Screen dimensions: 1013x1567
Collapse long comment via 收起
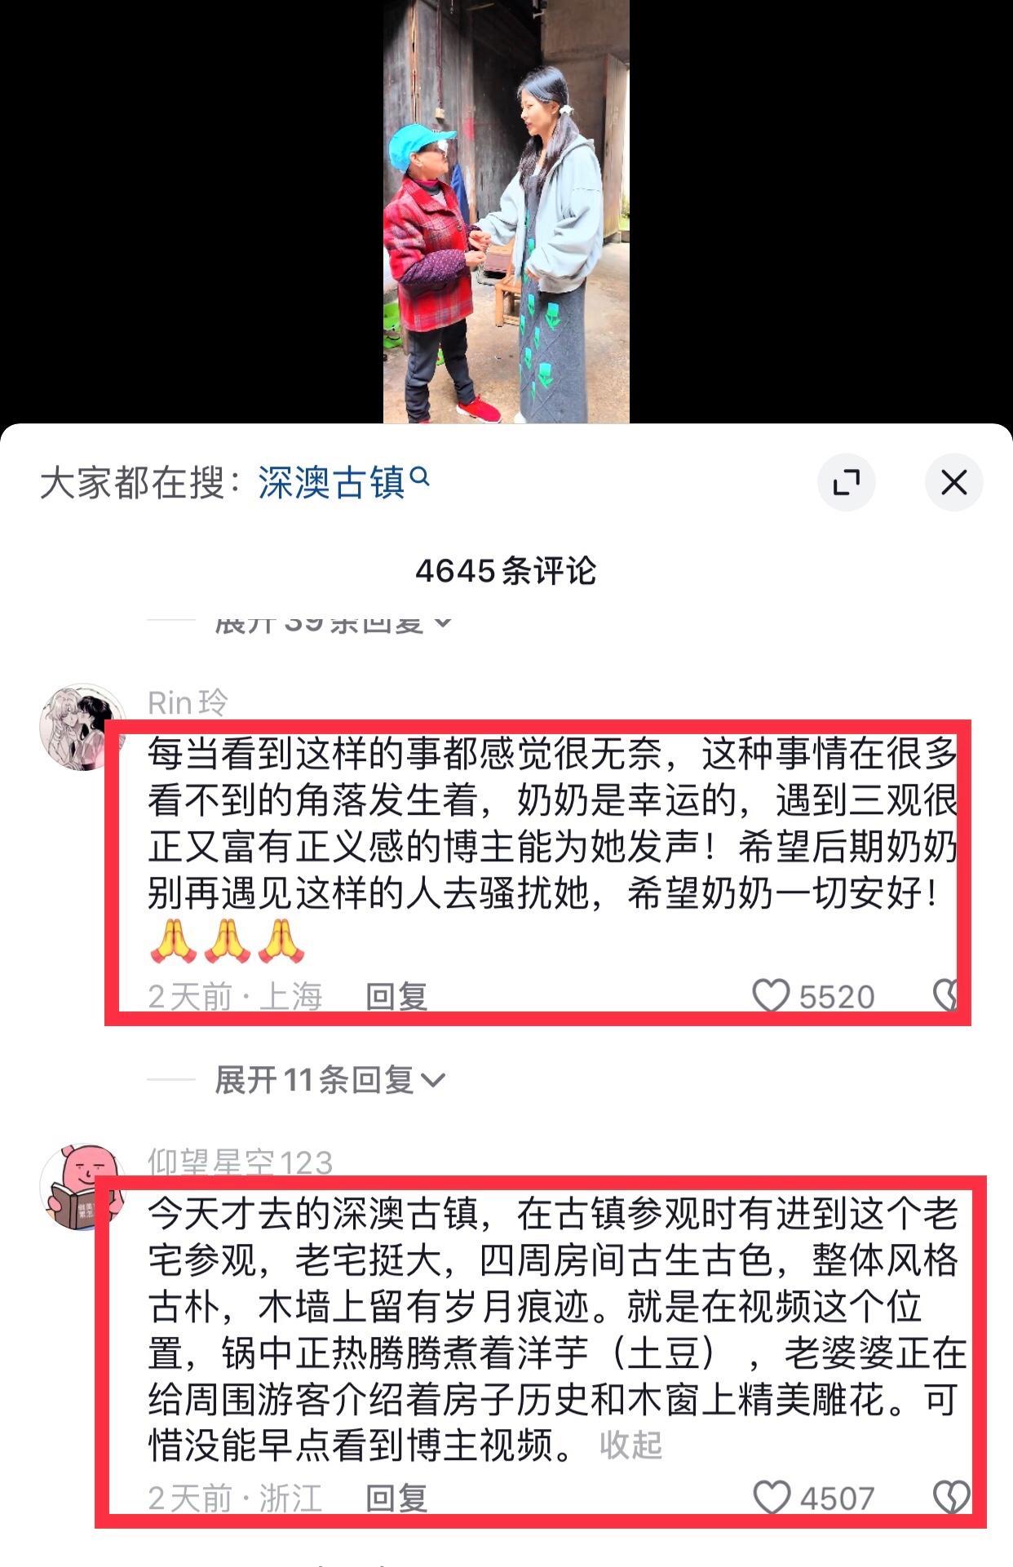coord(630,1445)
